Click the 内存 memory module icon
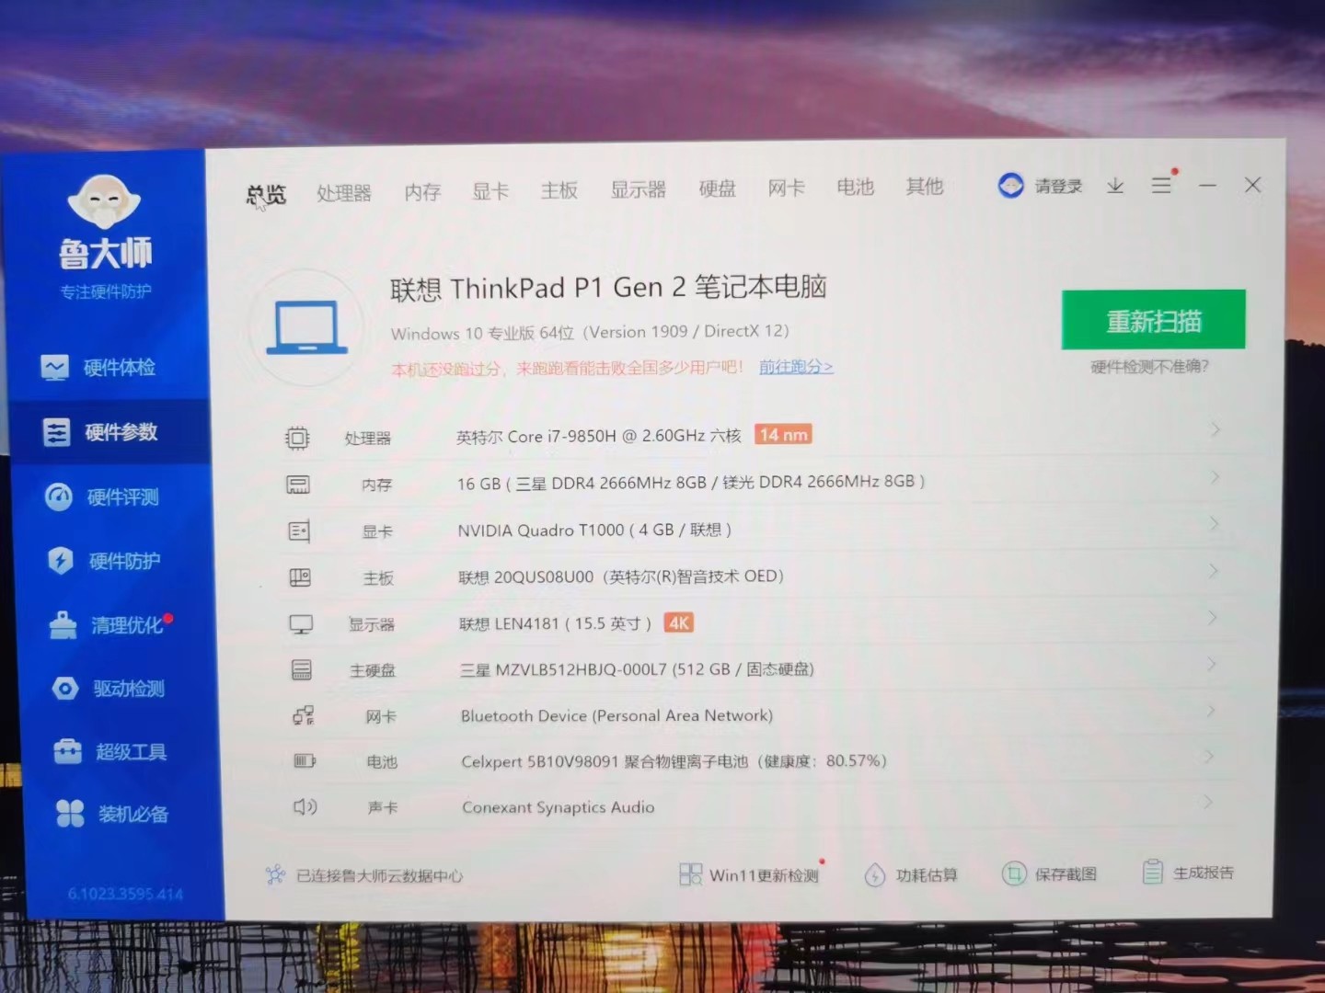 (298, 485)
